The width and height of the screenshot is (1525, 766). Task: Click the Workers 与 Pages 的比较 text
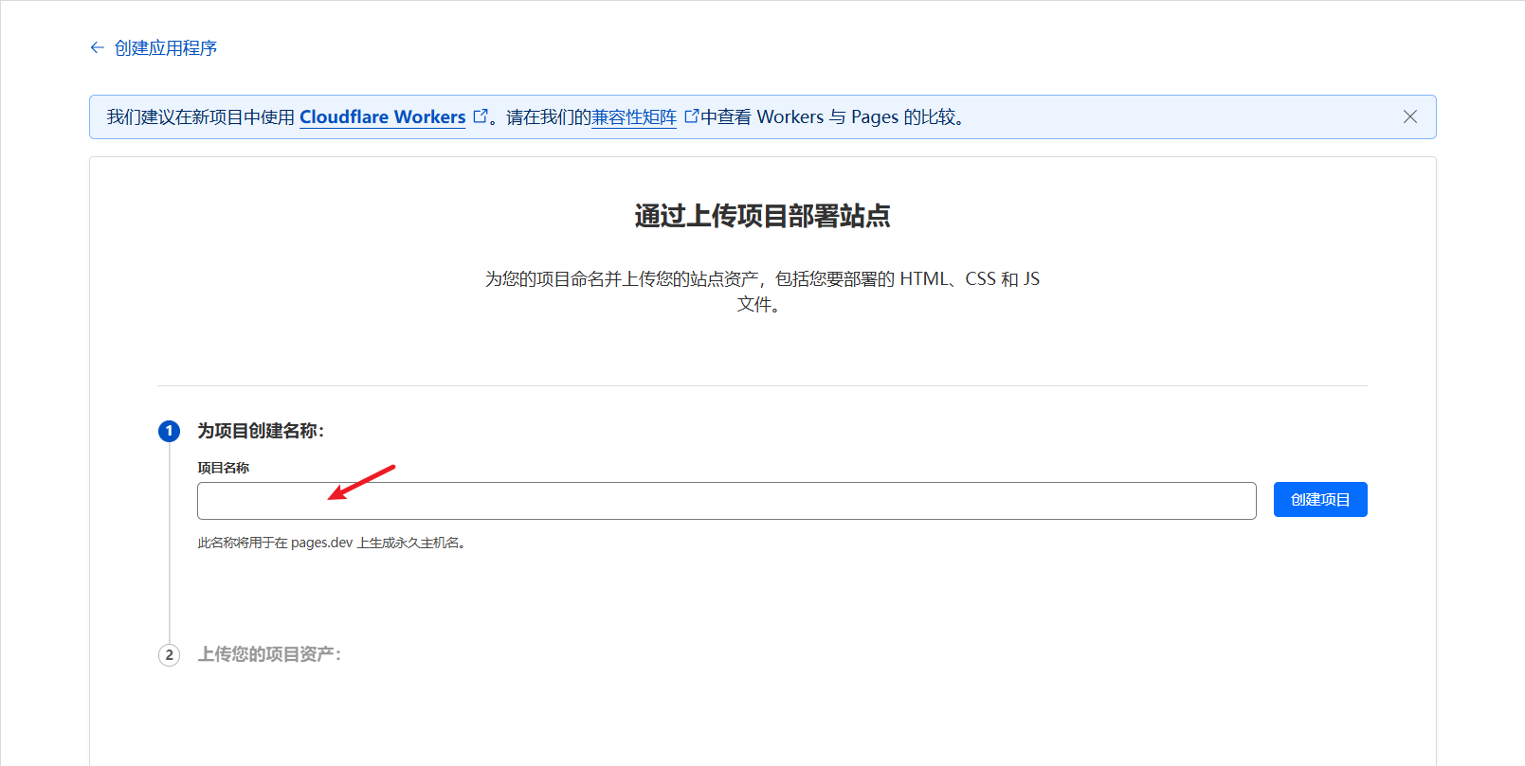(859, 117)
